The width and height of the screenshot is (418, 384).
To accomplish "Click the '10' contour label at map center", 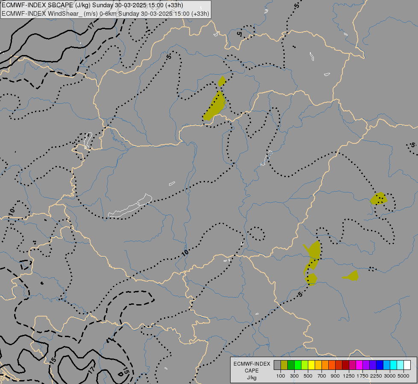I will point(185,253).
